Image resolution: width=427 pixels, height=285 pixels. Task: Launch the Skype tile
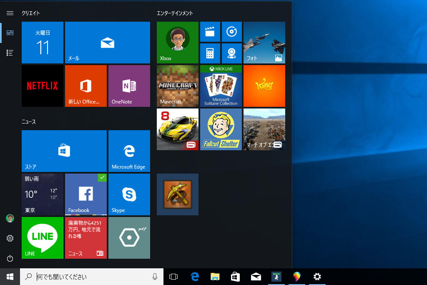[x=129, y=194]
